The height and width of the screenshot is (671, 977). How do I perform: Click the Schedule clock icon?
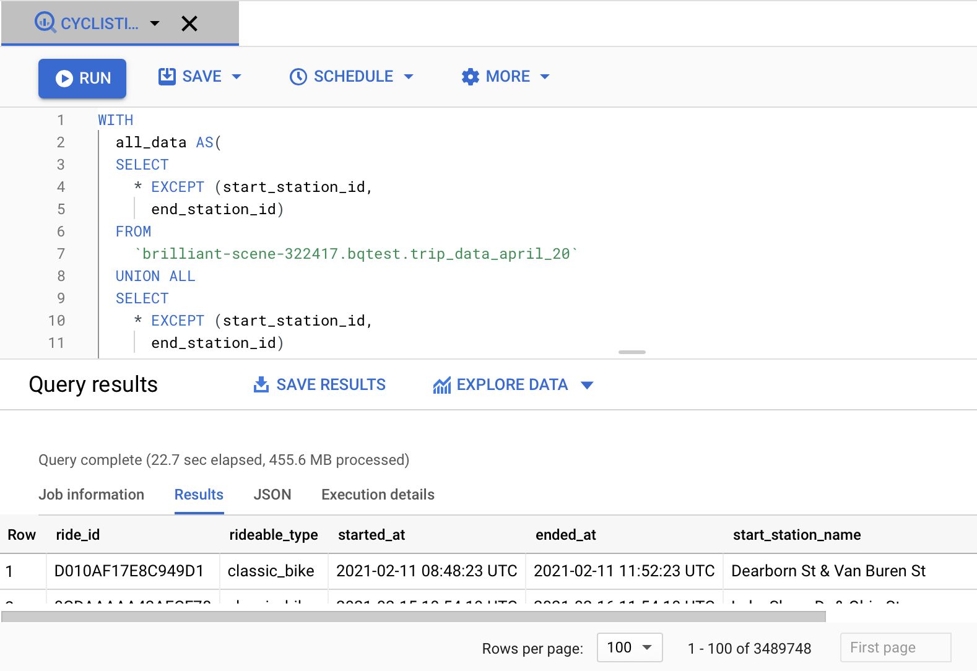coord(298,77)
